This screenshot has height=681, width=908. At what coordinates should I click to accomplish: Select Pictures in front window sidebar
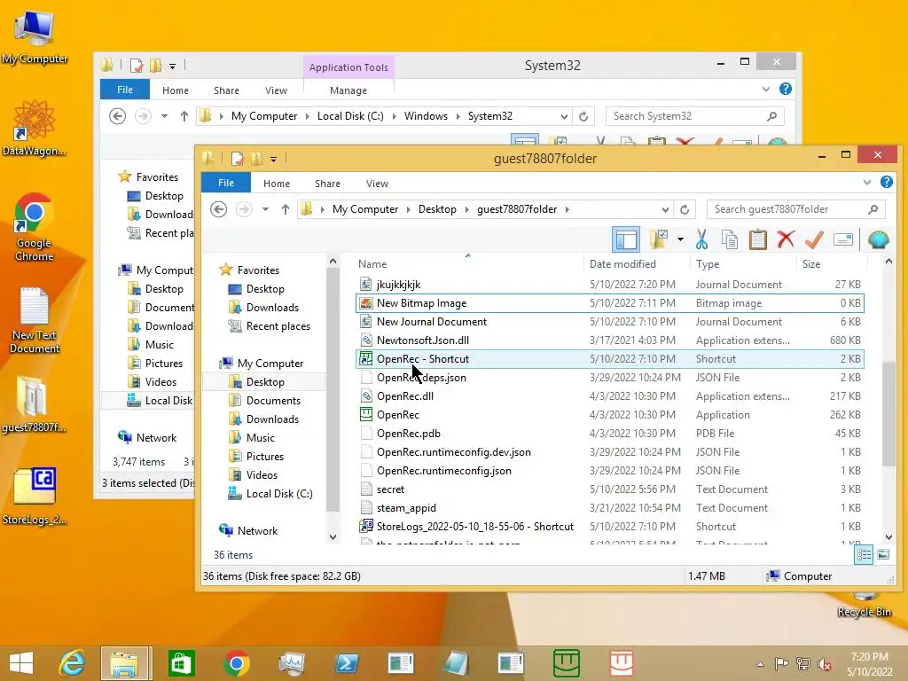[x=264, y=457]
